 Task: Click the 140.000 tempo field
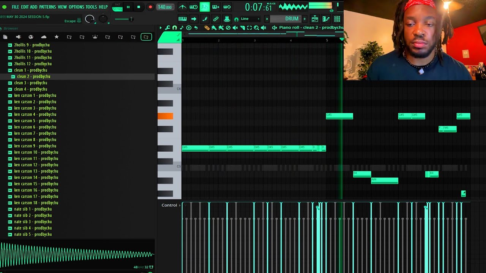165,7
